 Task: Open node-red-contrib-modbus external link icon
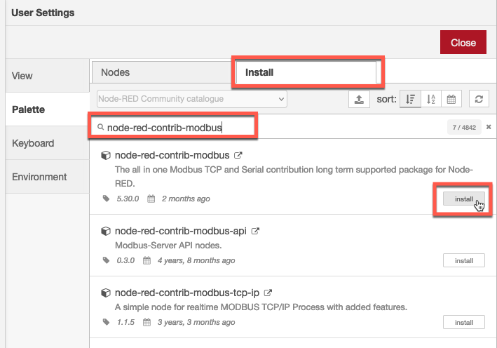pos(238,155)
